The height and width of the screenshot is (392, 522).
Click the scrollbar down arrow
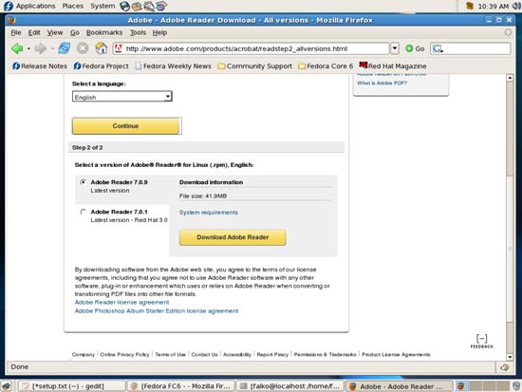(510, 357)
